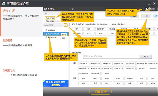
Task: Choose 重命名 from the context menu
Action: point(63,35)
